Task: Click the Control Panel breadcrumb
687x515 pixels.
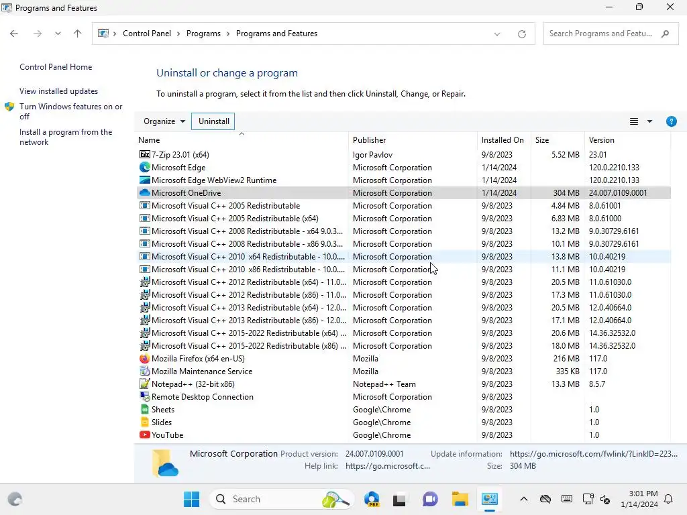Action: [147, 34]
